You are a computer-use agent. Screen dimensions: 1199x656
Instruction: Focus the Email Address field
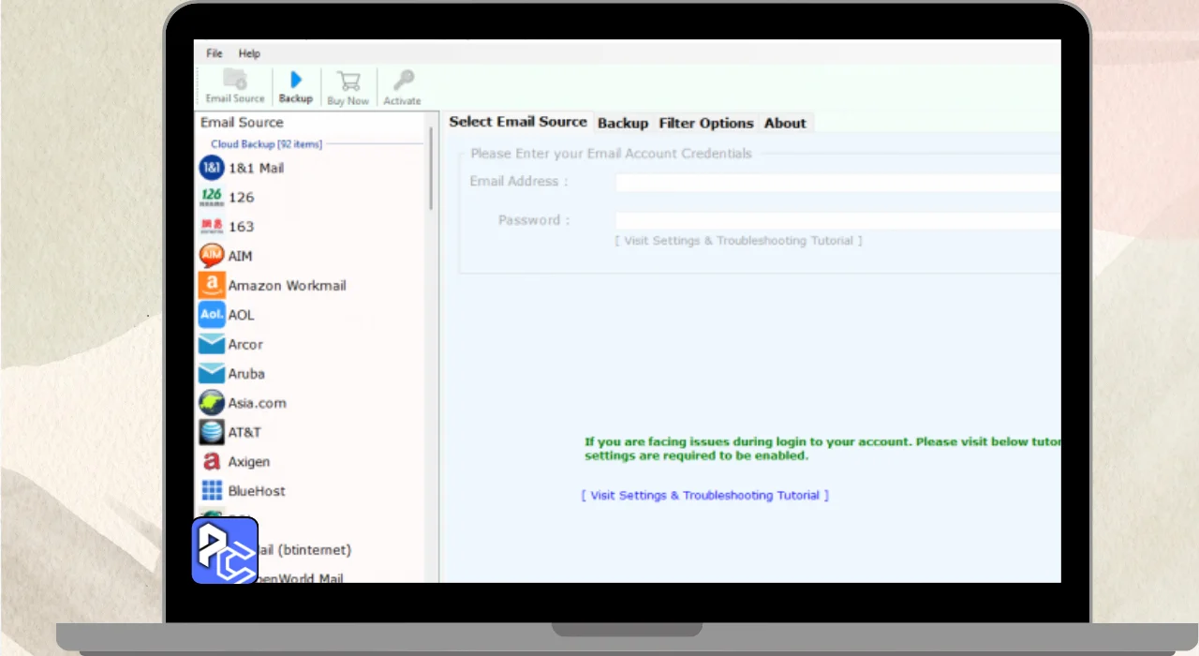click(x=838, y=182)
